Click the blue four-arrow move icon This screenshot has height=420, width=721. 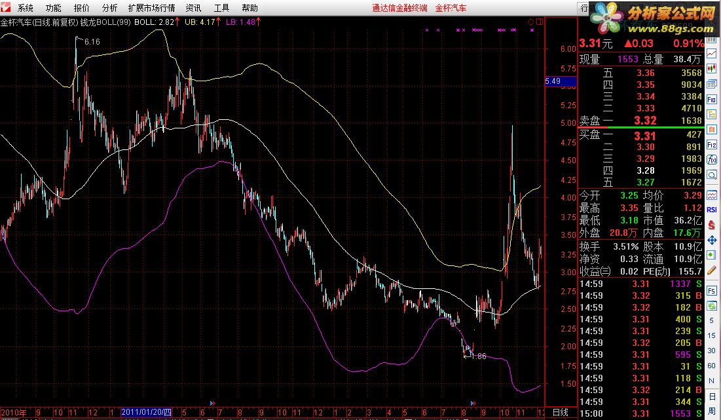click(711, 240)
